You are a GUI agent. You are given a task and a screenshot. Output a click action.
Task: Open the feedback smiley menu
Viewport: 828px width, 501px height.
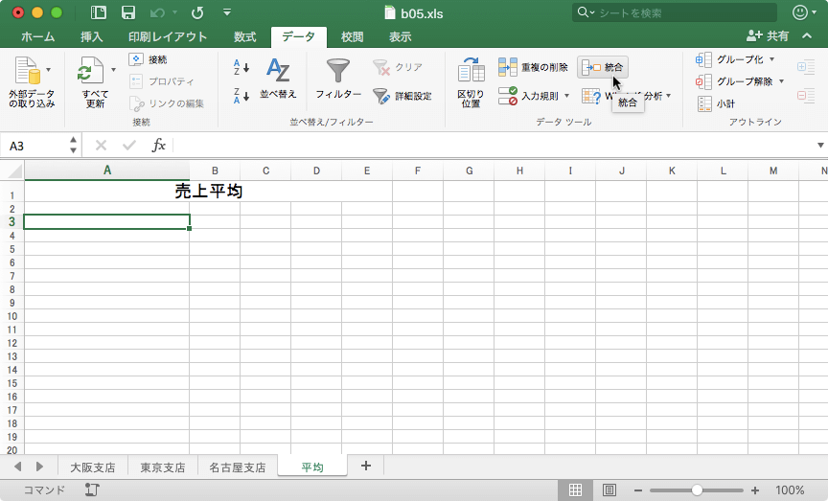pyautogui.click(x=803, y=12)
